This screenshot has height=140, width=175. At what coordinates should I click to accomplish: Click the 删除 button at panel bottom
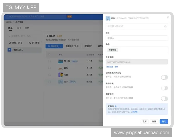point(154,121)
